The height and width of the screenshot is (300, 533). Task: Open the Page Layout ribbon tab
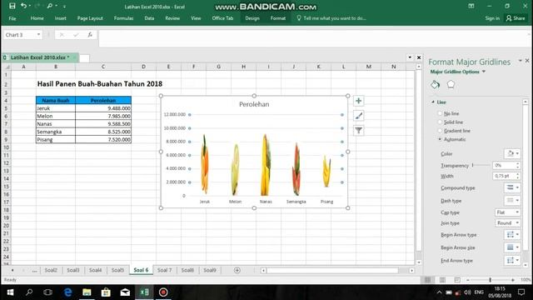tap(90, 18)
